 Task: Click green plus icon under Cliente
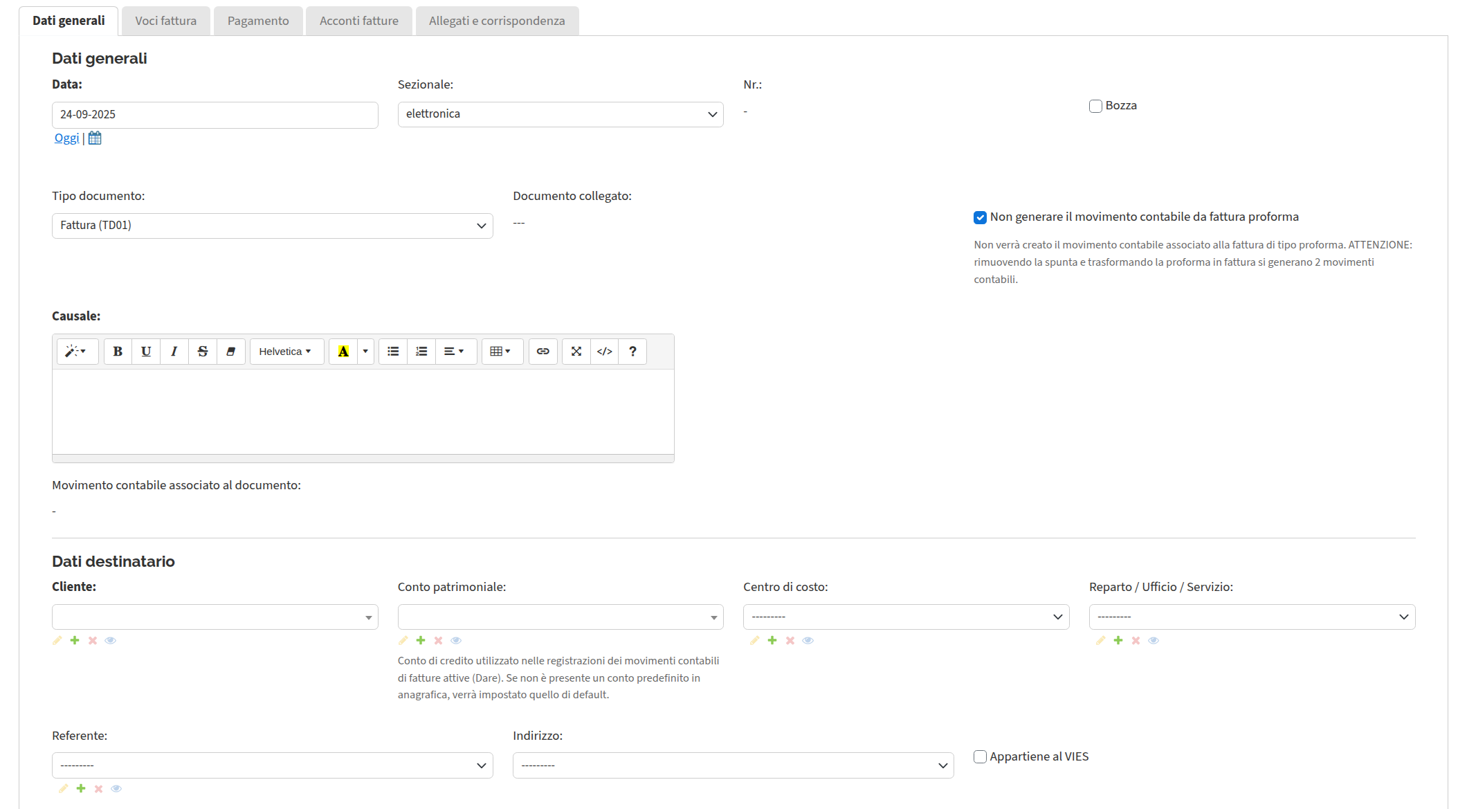75,640
